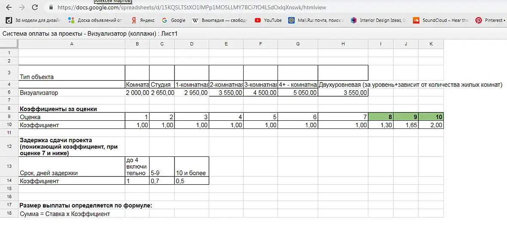
Task: Open the Википедия bookmark
Action: tap(220, 20)
